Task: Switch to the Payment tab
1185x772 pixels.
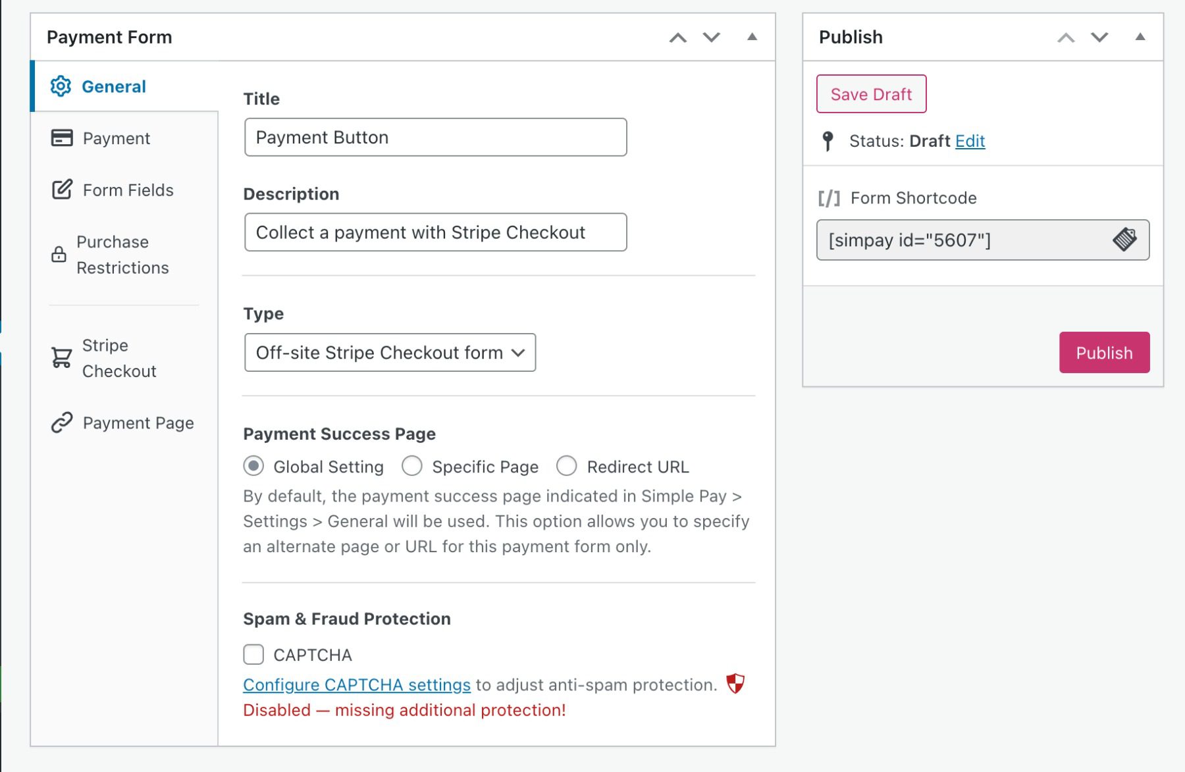Action: 117,138
